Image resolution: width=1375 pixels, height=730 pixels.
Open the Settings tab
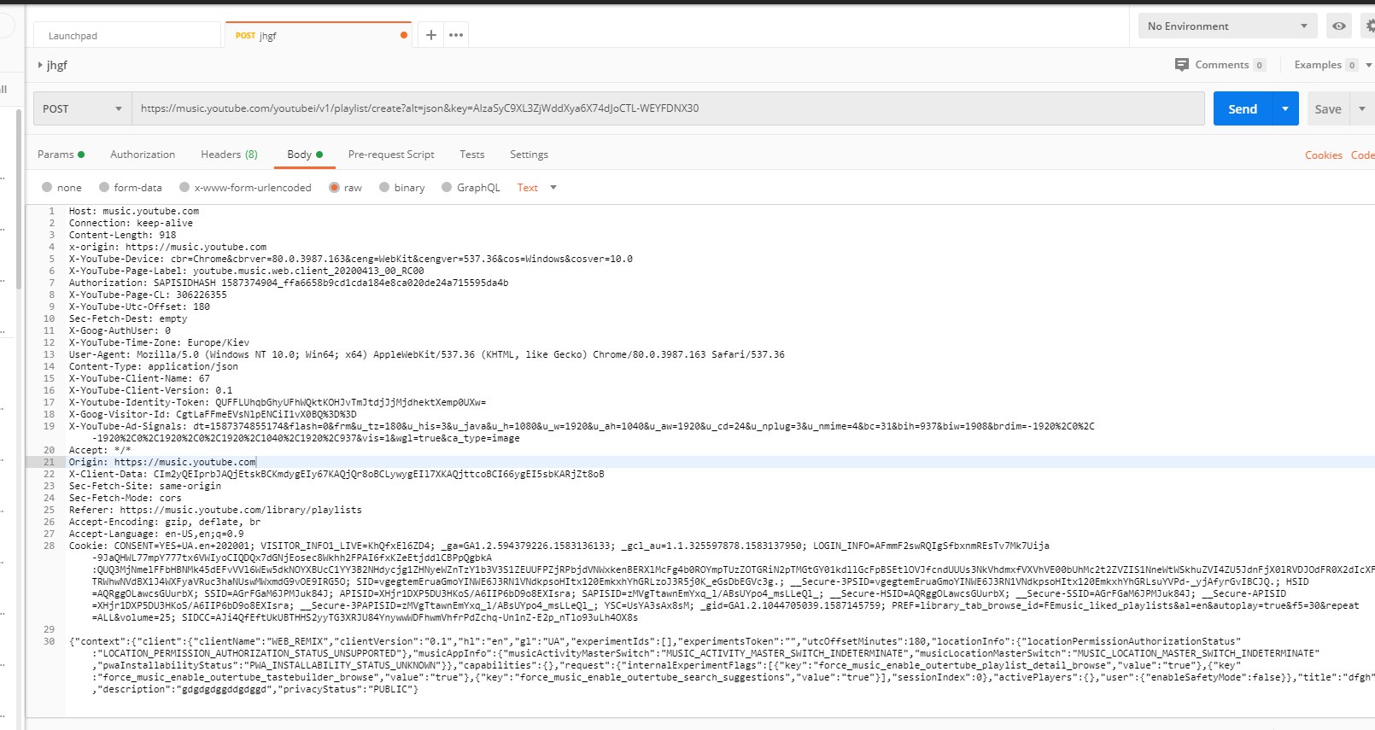pos(529,155)
